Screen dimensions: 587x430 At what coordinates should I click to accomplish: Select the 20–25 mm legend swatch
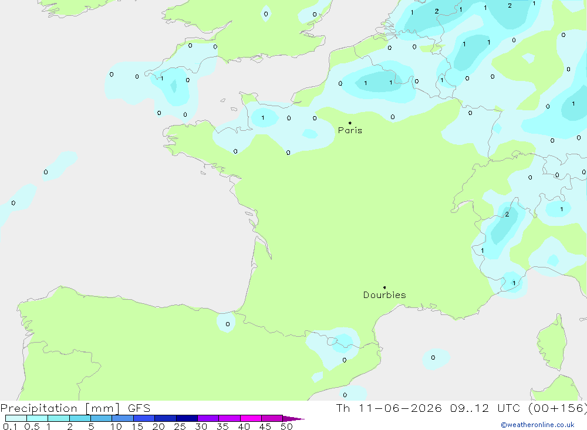[x=165, y=418]
